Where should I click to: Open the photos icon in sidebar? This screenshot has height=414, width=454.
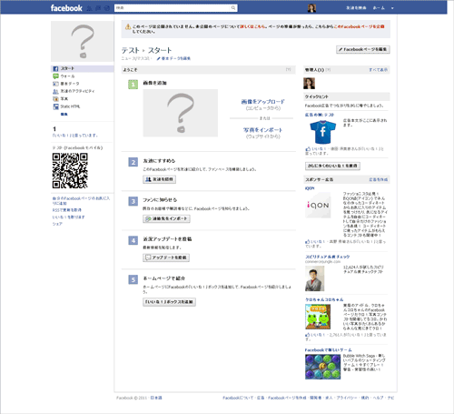55,99
